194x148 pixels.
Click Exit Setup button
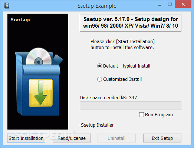[162, 138]
